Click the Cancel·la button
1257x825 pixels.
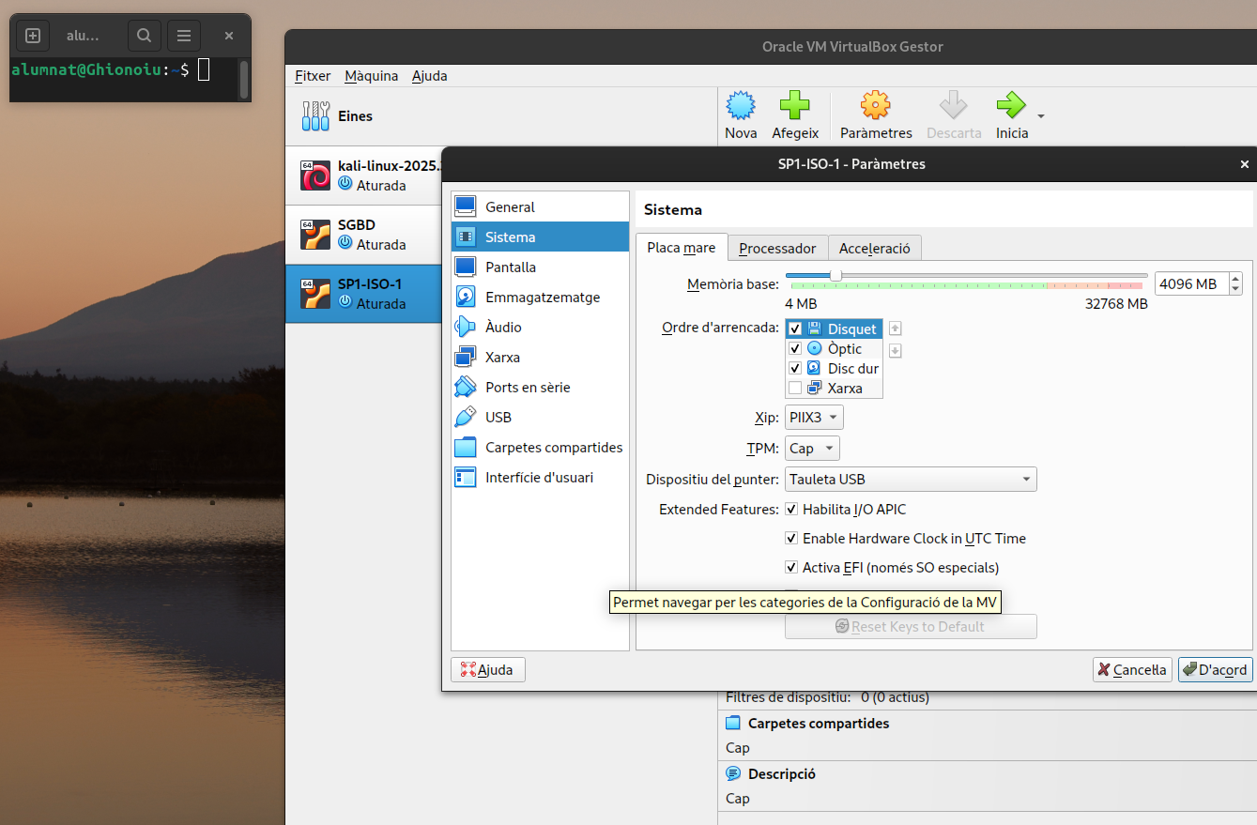1131,669
